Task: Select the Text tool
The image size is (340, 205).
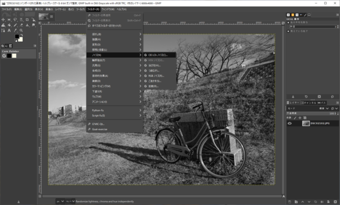Action: [9, 31]
